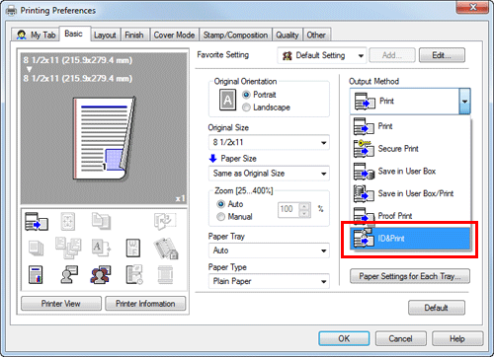
Task: Choose Save in User Box output icon
Action: coord(364,172)
